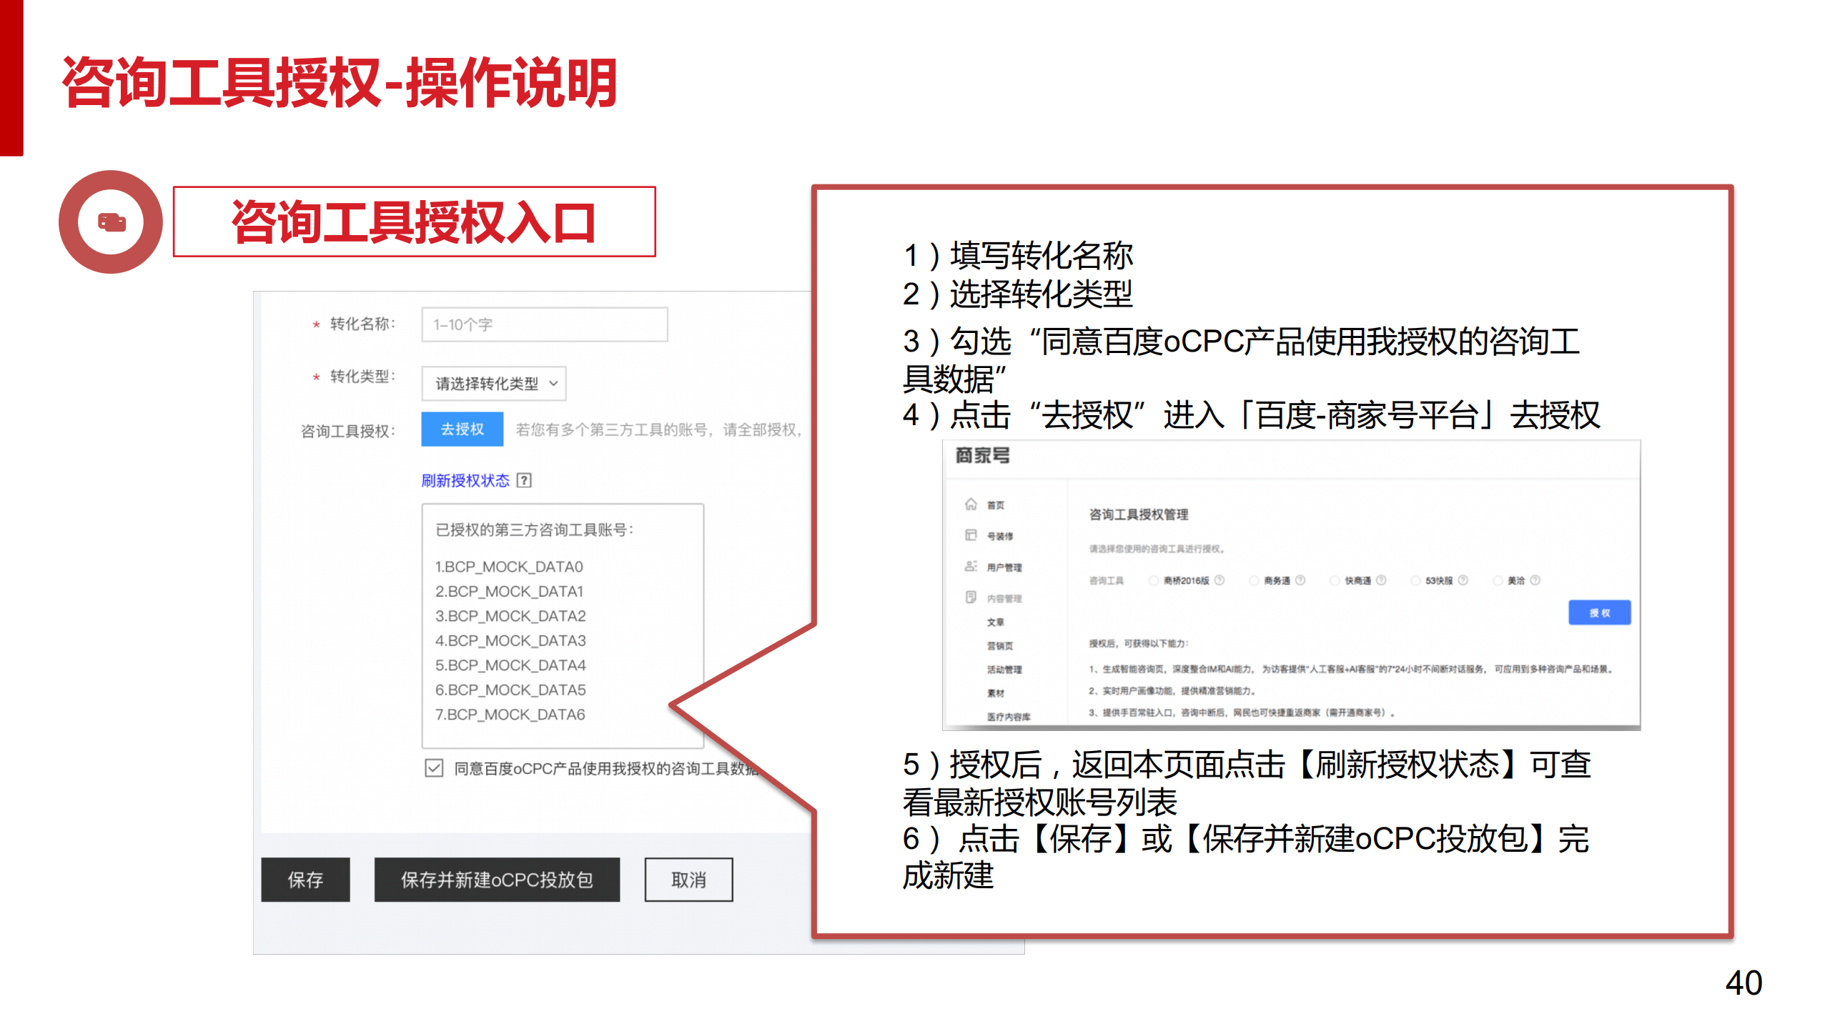Screen dimensions: 1830x1029
Task: Click the 转化名称 input field
Action: (545, 324)
